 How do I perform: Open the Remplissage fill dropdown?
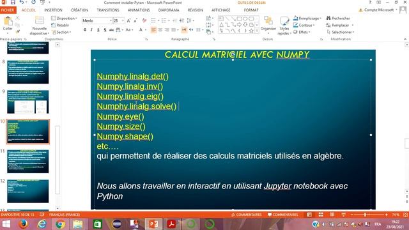click(x=307, y=19)
